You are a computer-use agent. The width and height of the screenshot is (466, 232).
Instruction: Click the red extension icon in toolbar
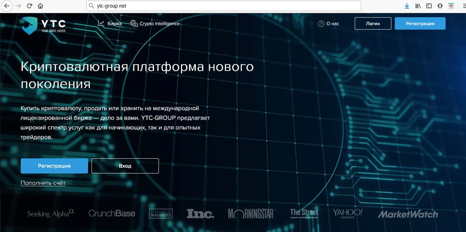(451, 6)
